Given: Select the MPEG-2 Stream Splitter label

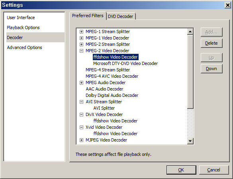Looking at the screenshot, I should pos(108,45).
